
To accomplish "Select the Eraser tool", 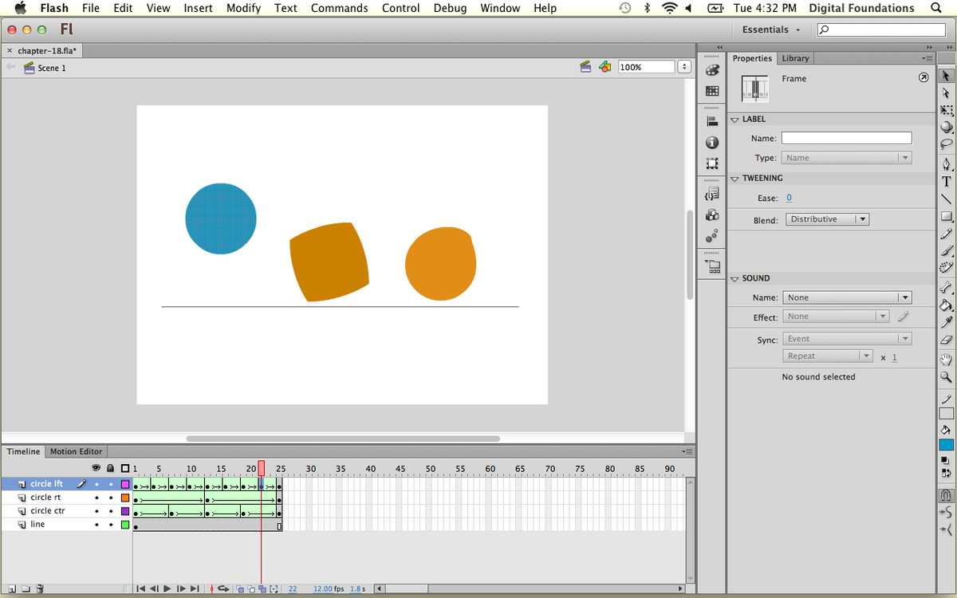I will tap(947, 340).
